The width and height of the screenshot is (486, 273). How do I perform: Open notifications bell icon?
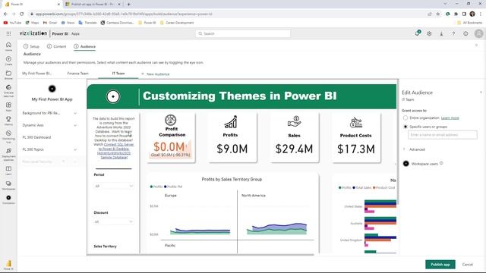click(x=418, y=33)
